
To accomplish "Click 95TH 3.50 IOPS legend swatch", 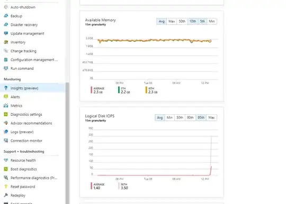I will click(x=119, y=186).
